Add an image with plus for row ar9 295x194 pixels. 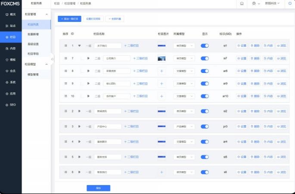162,84
